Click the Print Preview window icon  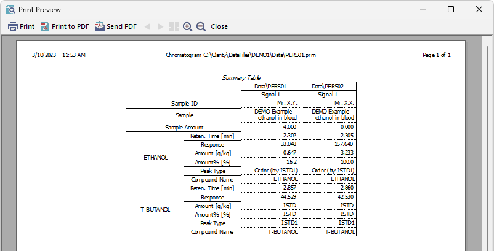point(10,10)
